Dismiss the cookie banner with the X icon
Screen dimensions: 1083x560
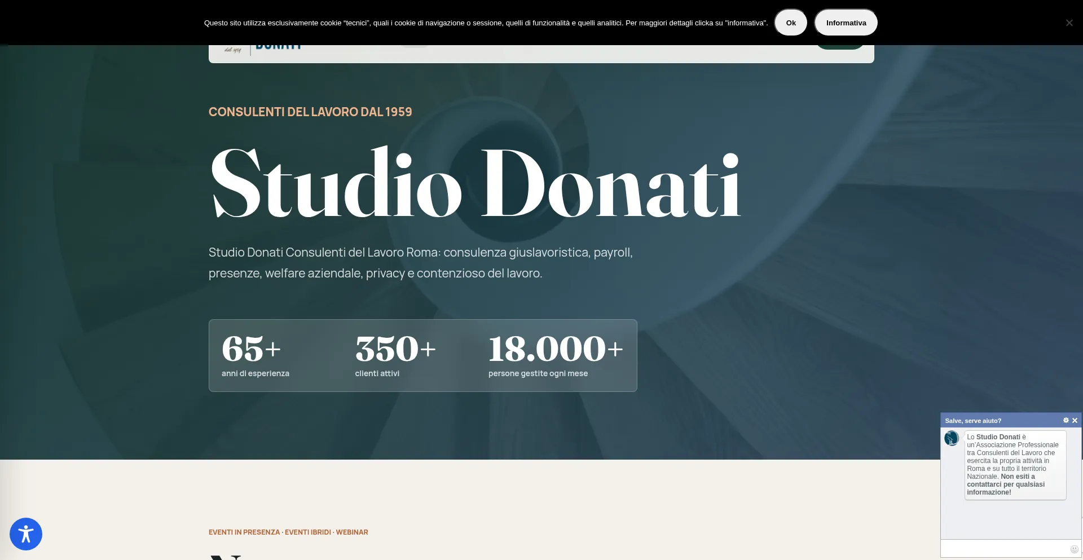pyautogui.click(x=1069, y=23)
